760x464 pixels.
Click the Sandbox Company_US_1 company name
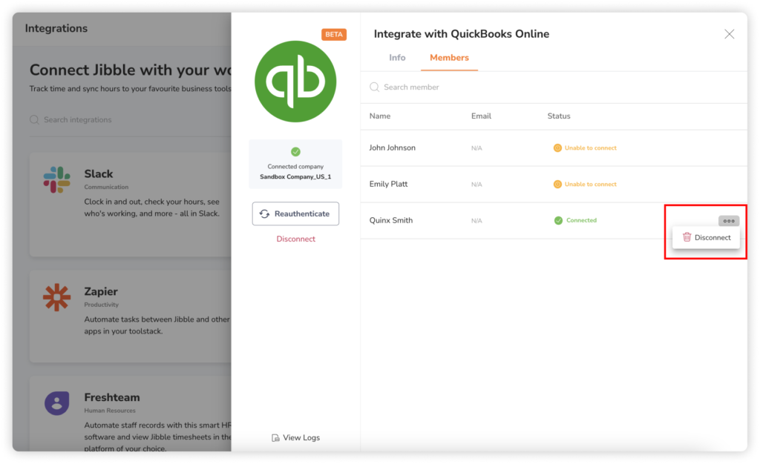(x=295, y=177)
